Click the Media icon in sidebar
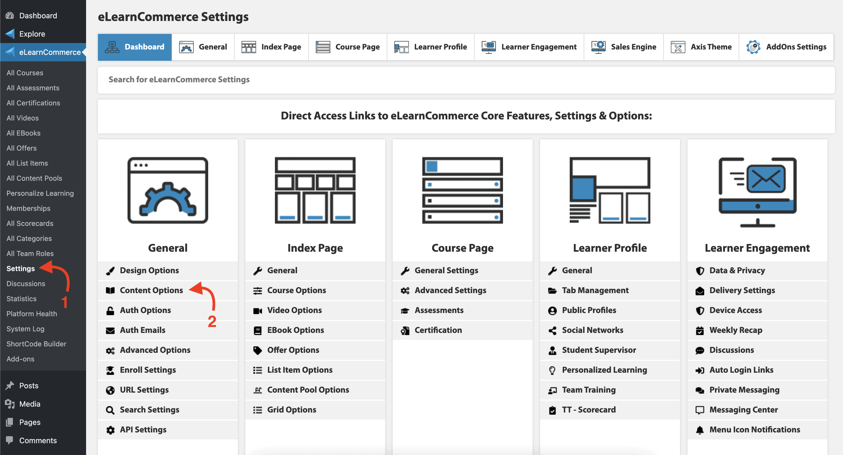The width and height of the screenshot is (843, 455). pos(10,404)
